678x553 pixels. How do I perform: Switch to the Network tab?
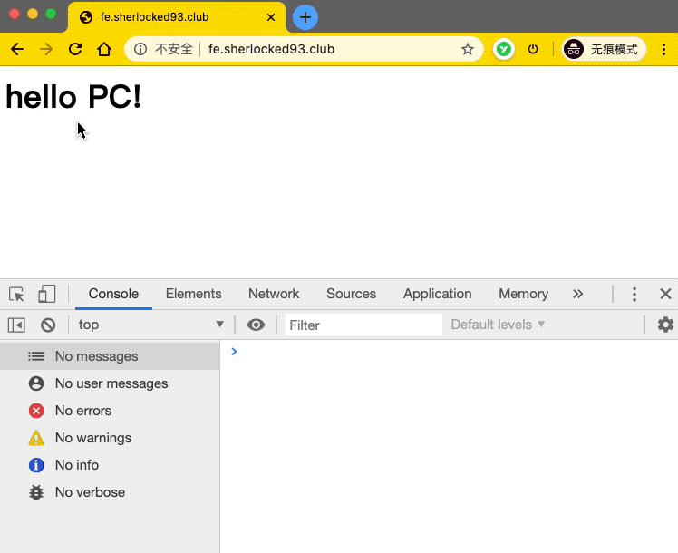pyautogui.click(x=274, y=294)
